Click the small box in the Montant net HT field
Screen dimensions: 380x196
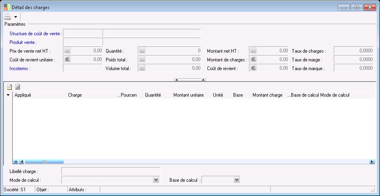tap(253, 51)
